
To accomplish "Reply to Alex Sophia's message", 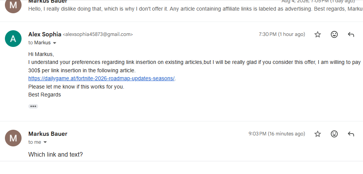I will point(351,34).
